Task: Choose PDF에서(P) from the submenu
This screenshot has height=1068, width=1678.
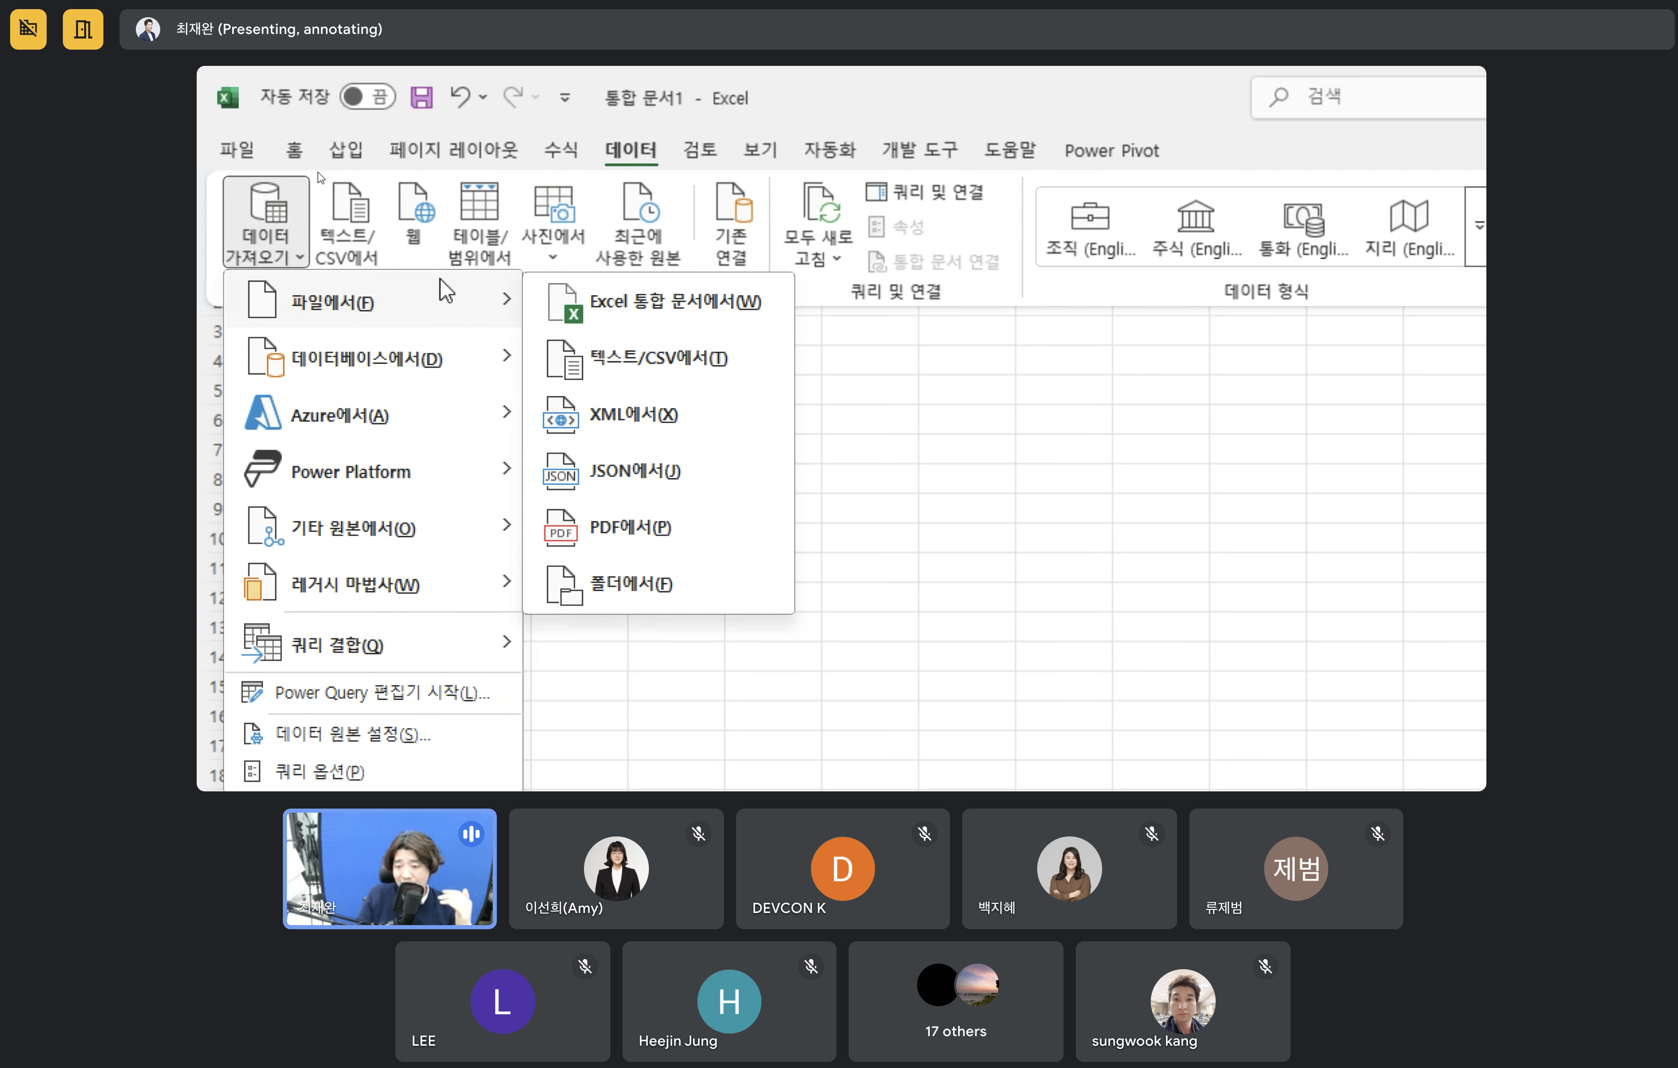Action: coord(629,528)
